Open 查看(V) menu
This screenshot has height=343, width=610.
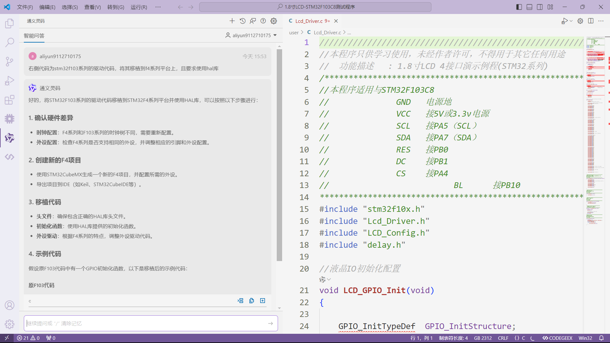92,7
